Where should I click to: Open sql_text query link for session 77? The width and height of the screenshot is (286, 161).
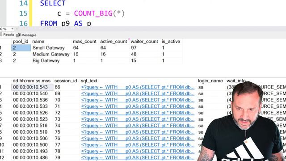(x=138, y=145)
